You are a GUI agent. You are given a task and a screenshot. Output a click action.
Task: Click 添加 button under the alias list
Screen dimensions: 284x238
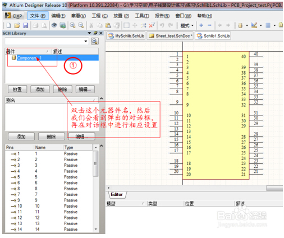pyautogui.click(x=21, y=136)
